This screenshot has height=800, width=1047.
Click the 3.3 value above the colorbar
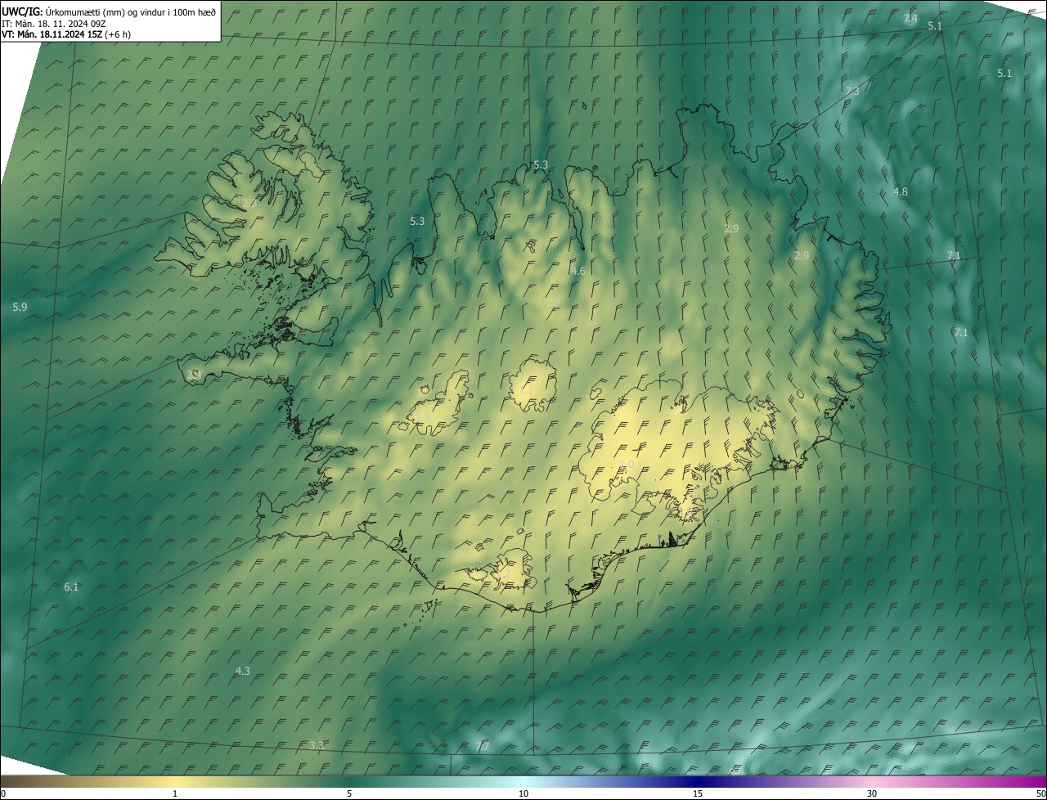pyautogui.click(x=317, y=745)
